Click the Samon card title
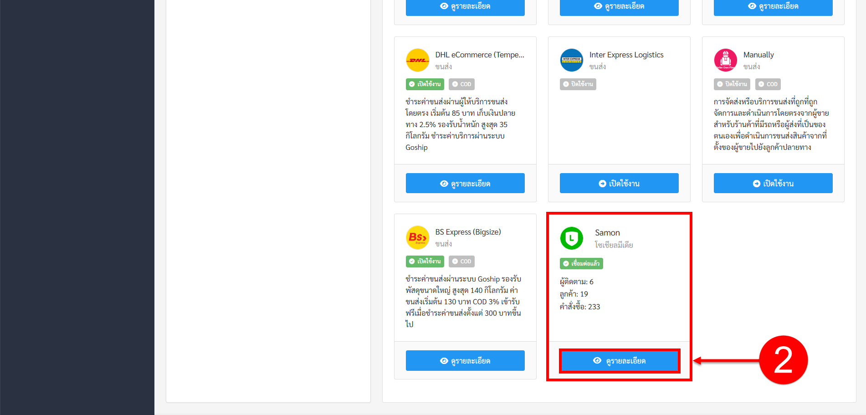Viewport: 866px width, 415px height. (607, 233)
